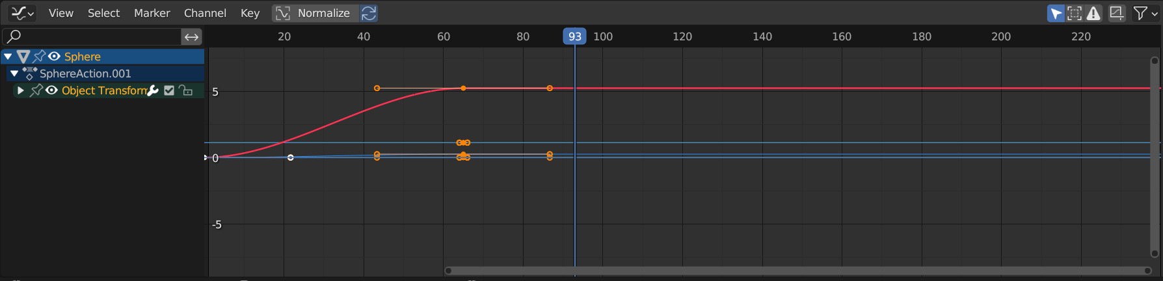This screenshot has width=1163, height=281.
Task: Open the View menu
Action: [60, 13]
